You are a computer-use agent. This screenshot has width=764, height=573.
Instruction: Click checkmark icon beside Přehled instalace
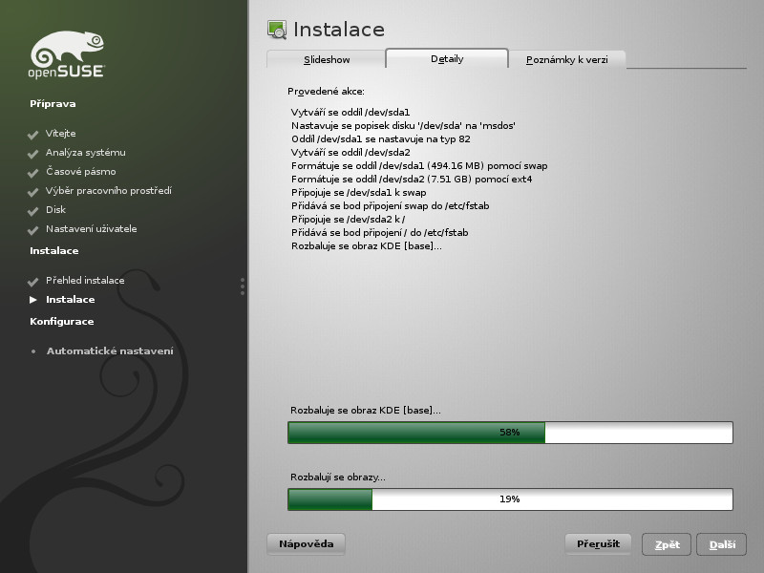pos(33,282)
